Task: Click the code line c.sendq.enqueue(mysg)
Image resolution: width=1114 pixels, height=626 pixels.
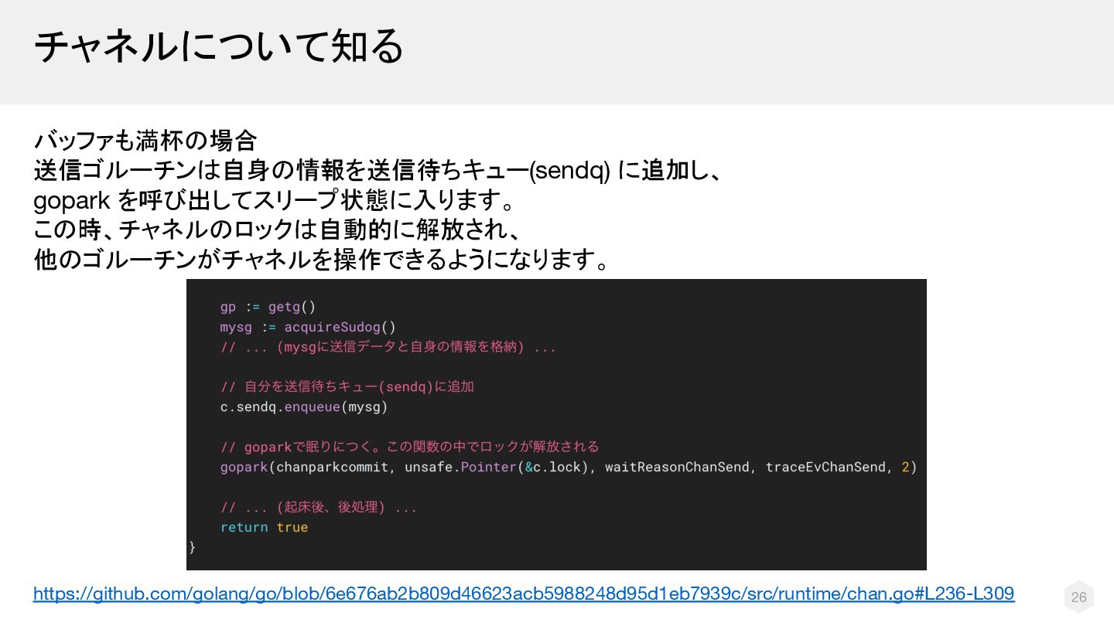Action: 304,407
